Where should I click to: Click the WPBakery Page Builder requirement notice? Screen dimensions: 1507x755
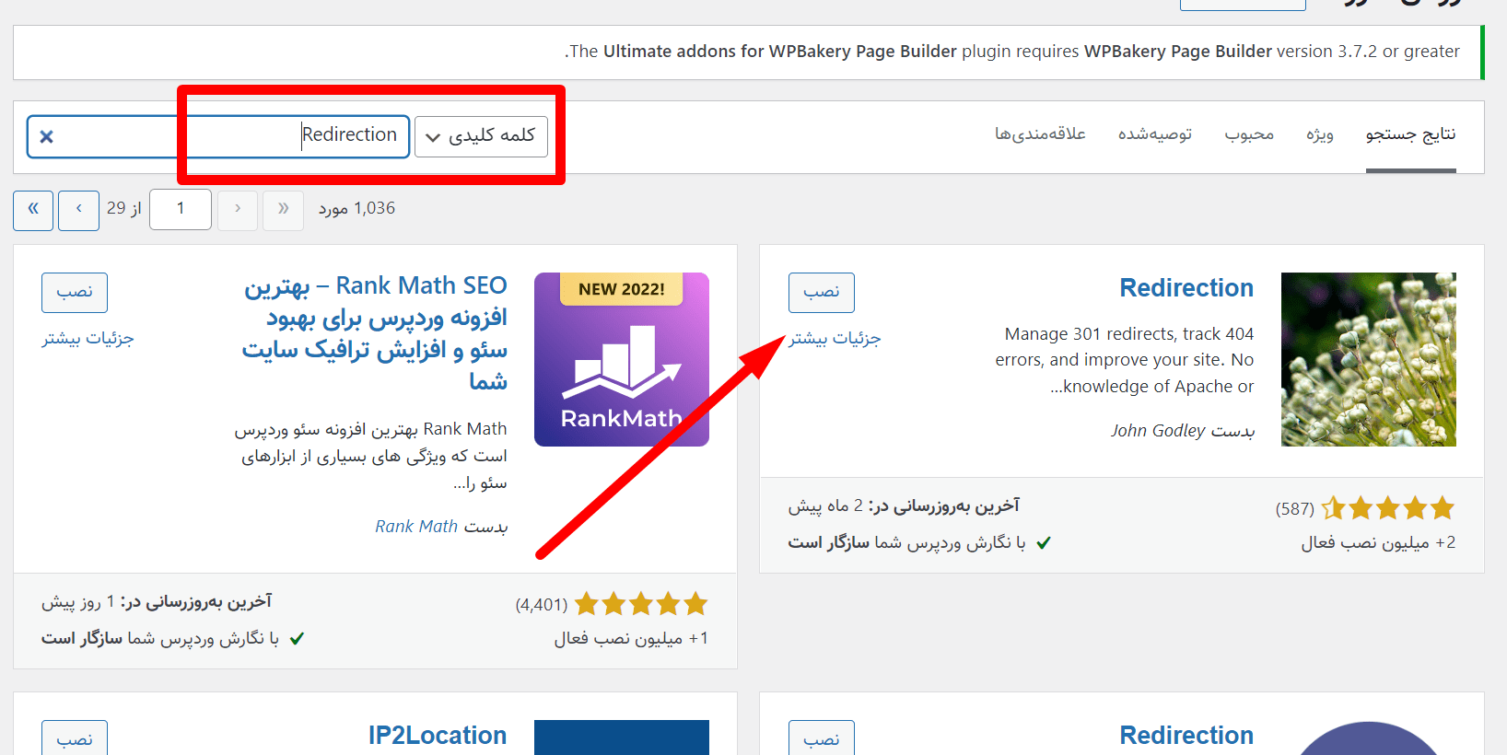click(x=749, y=52)
